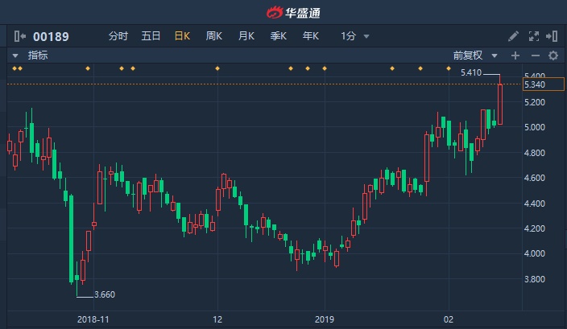Image resolution: width=567 pixels, height=329 pixels.
Task: Click the 华盛通 logo
Action: tap(293, 13)
